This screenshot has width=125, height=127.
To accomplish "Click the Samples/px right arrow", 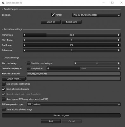I will pos(119,69).
